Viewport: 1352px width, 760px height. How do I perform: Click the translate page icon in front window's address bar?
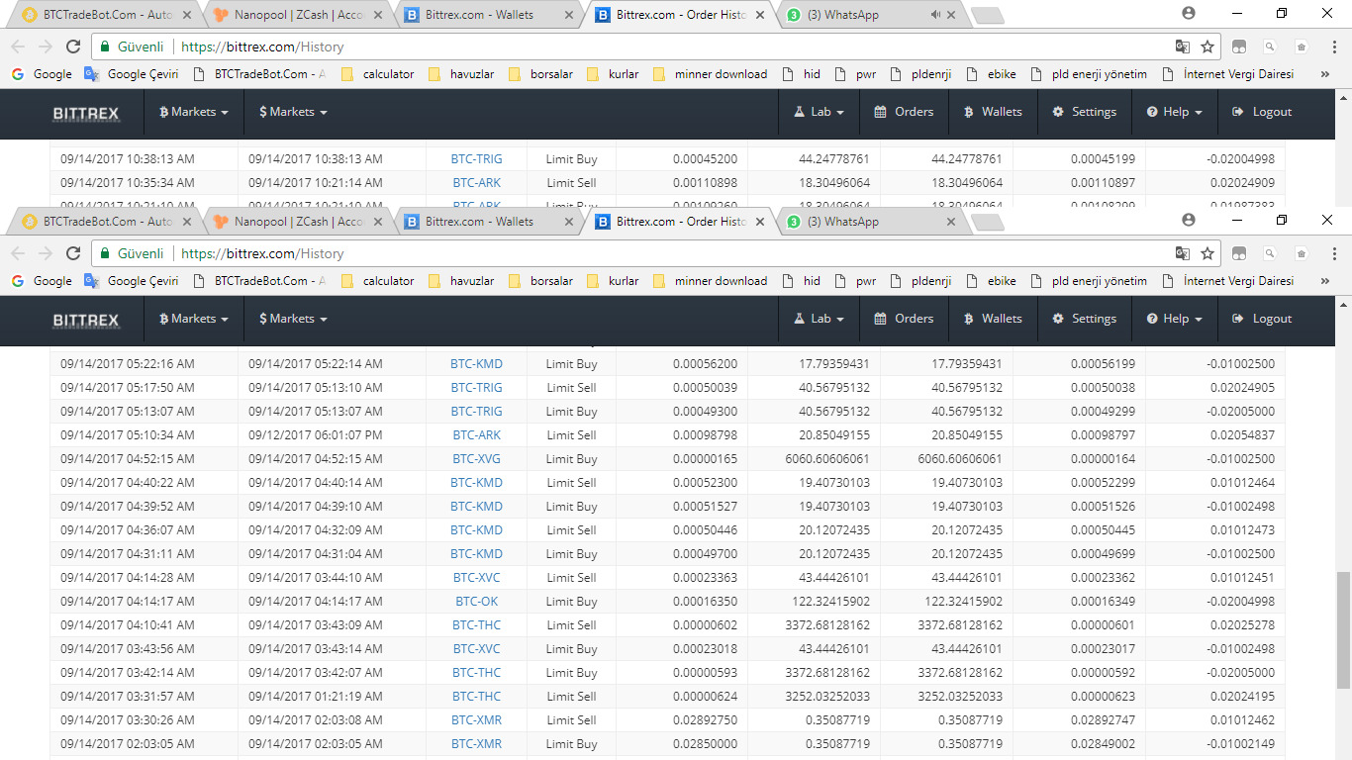(1183, 253)
